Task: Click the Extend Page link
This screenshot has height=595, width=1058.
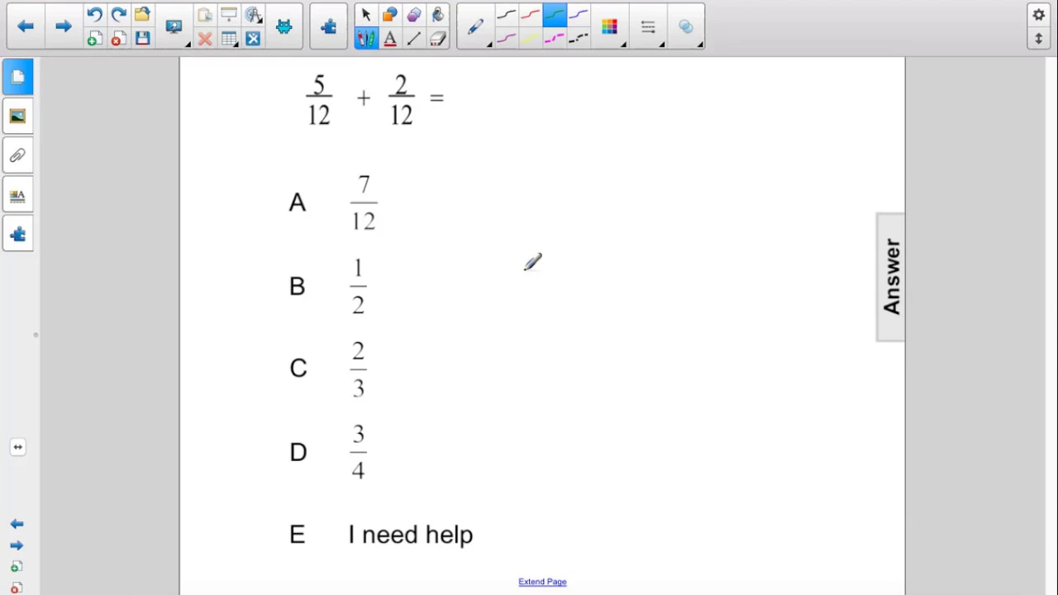Action: (542, 582)
